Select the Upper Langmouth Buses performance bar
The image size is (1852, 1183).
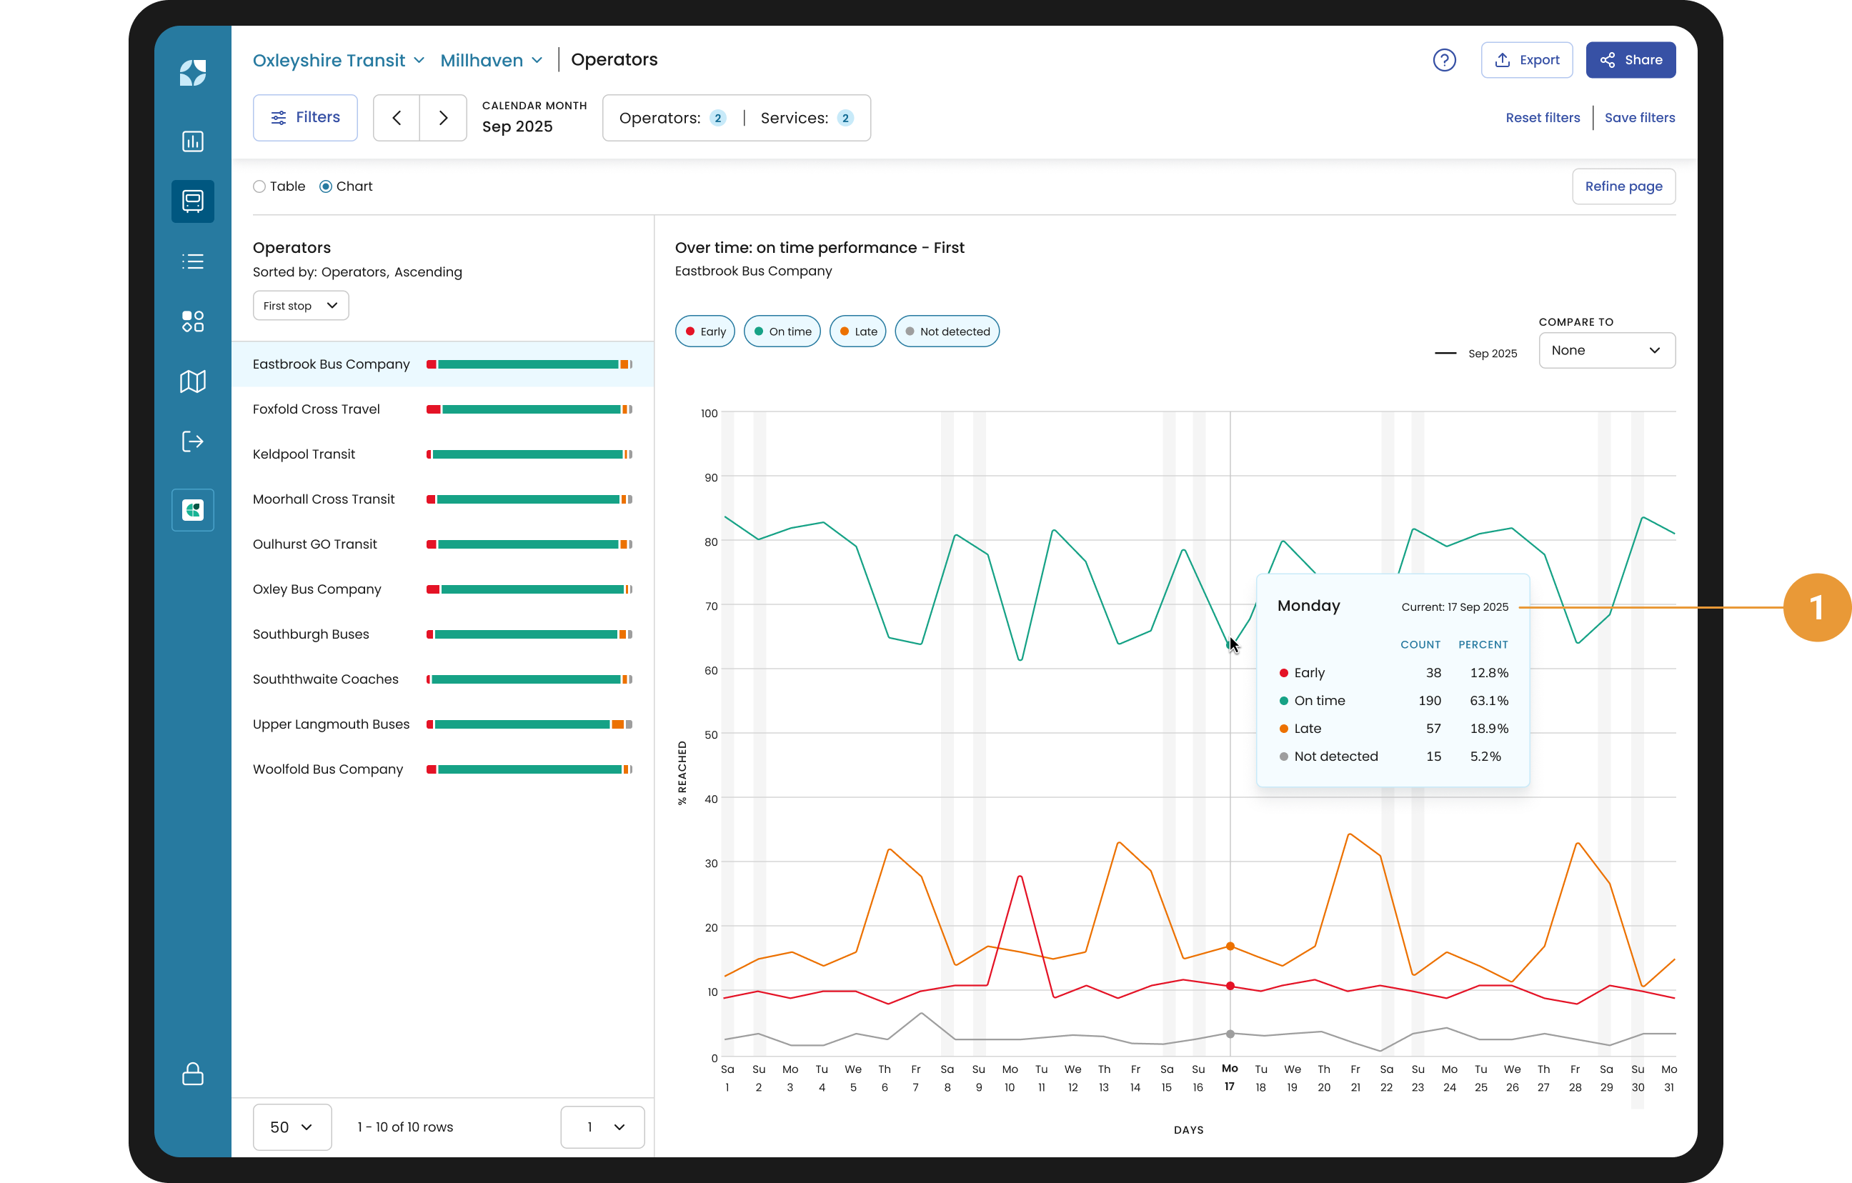tap(529, 724)
